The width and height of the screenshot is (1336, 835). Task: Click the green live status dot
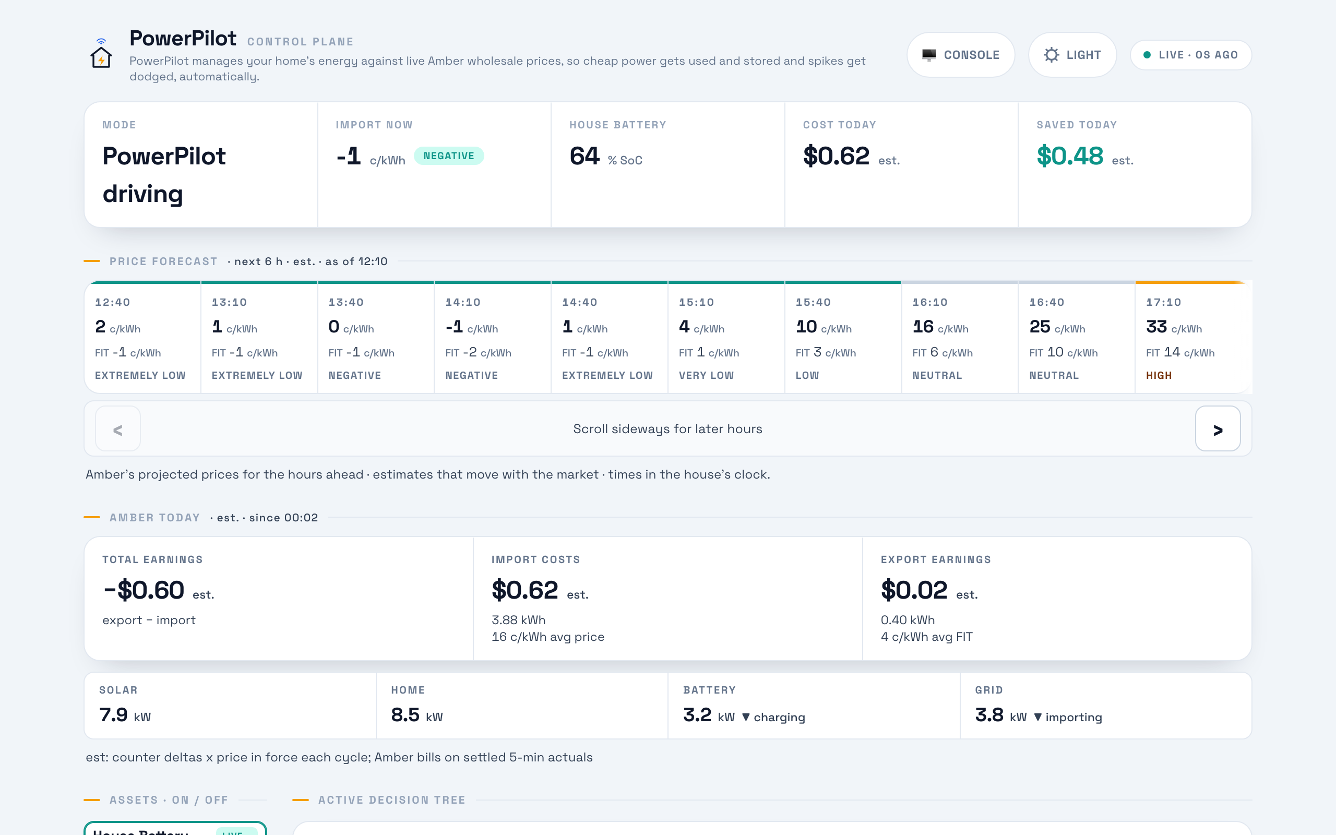[x=1147, y=55]
